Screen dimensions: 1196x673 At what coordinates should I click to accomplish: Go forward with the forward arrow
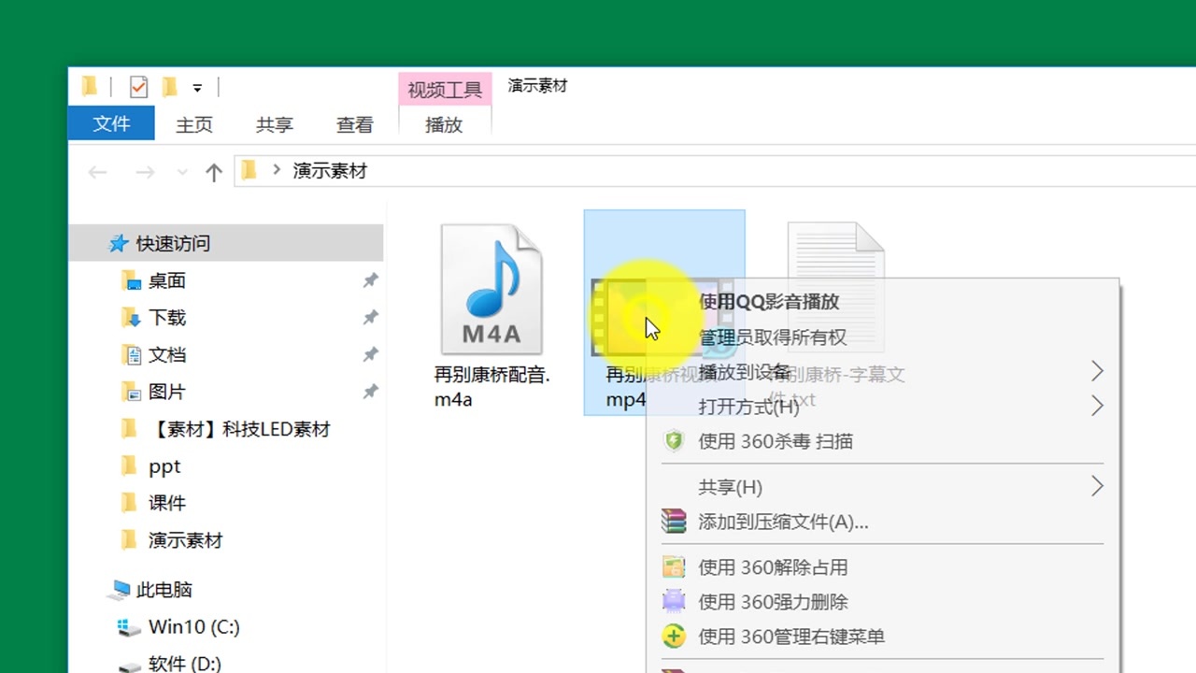coord(145,172)
